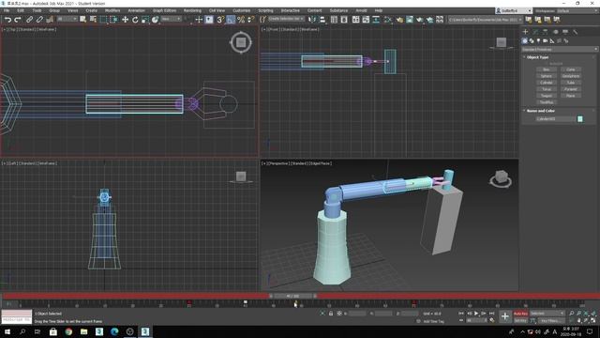Click the Key Filters button
600x338 pixels.
pos(552,321)
